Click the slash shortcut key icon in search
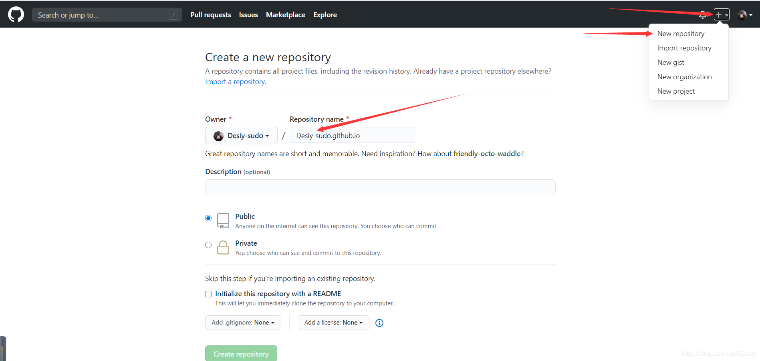760x361 pixels. click(x=173, y=15)
